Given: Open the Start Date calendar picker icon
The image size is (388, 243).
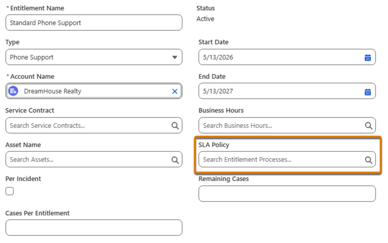Looking at the screenshot, I should coord(368,58).
